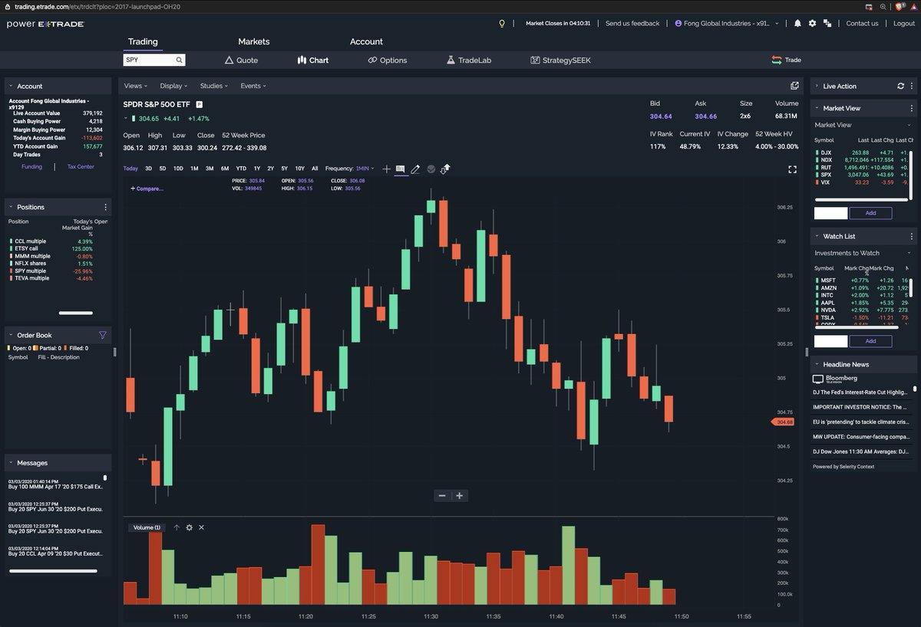Image resolution: width=921 pixels, height=627 pixels.
Task: Collapse the Order Book panel
Action: point(10,335)
